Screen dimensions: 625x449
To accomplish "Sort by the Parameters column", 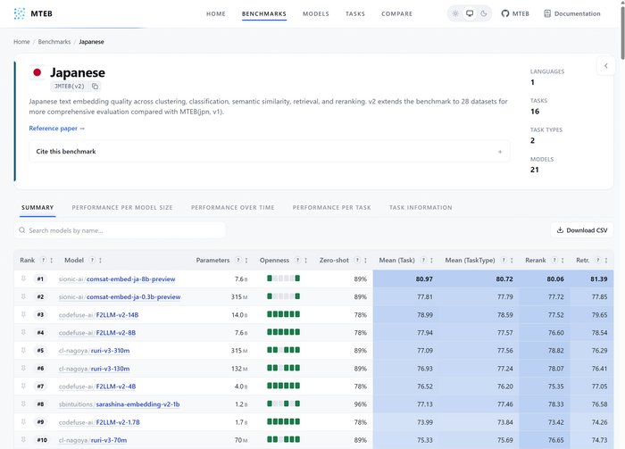I will [x=246, y=260].
